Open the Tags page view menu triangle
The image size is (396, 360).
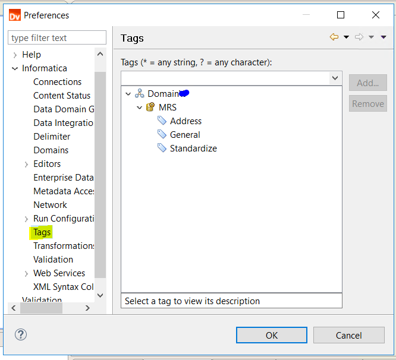click(384, 37)
